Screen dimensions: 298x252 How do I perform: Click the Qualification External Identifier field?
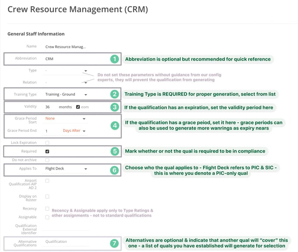tap(65, 227)
